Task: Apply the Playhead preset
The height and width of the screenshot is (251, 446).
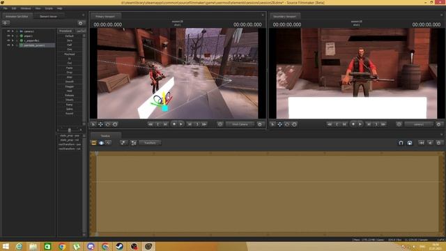Action: pos(70,54)
